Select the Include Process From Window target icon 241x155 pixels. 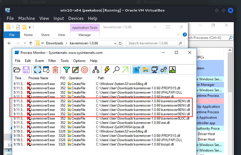point(84,70)
